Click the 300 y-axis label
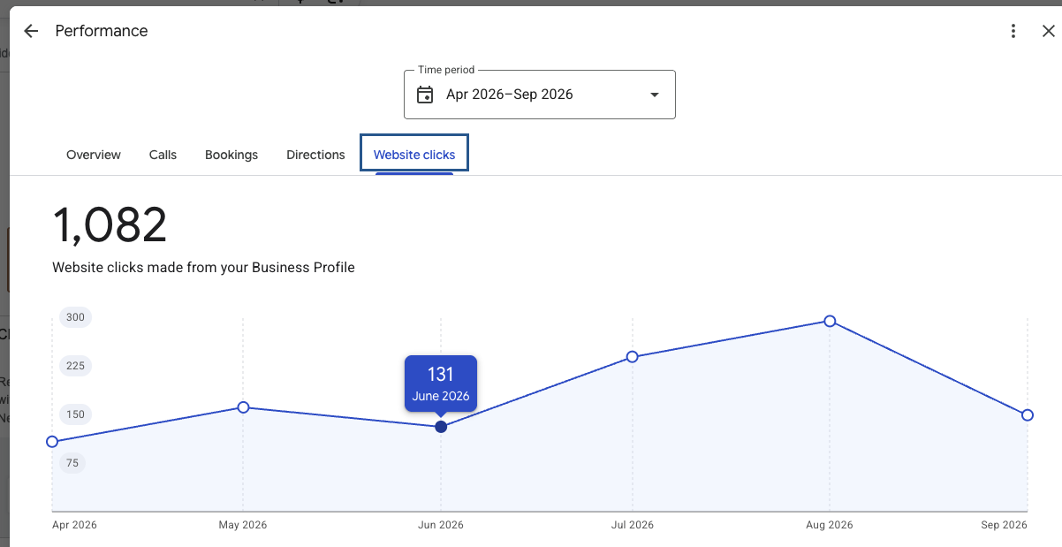The image size is (1062, 547). [75, 317]
